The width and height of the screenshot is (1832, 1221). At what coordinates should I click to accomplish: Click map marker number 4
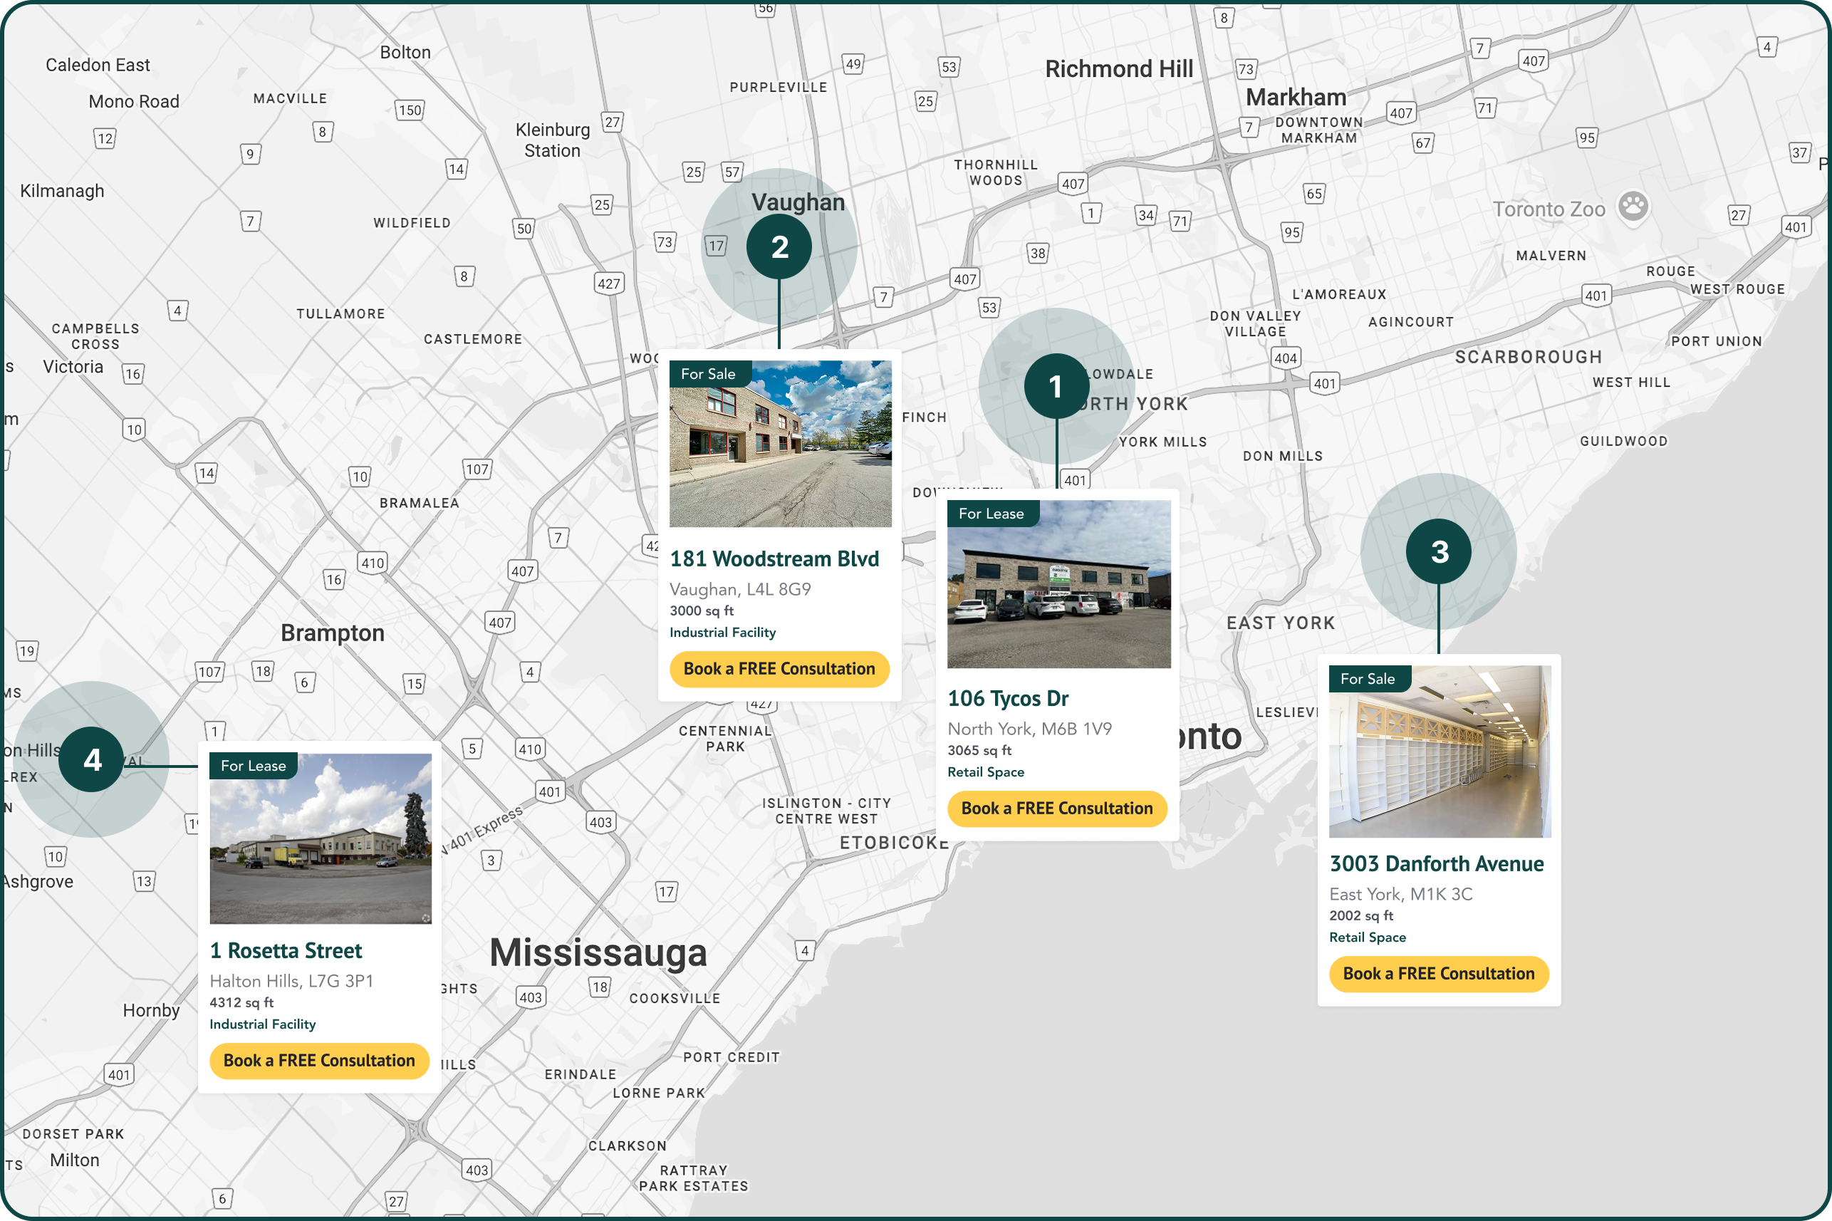point(92,760)
